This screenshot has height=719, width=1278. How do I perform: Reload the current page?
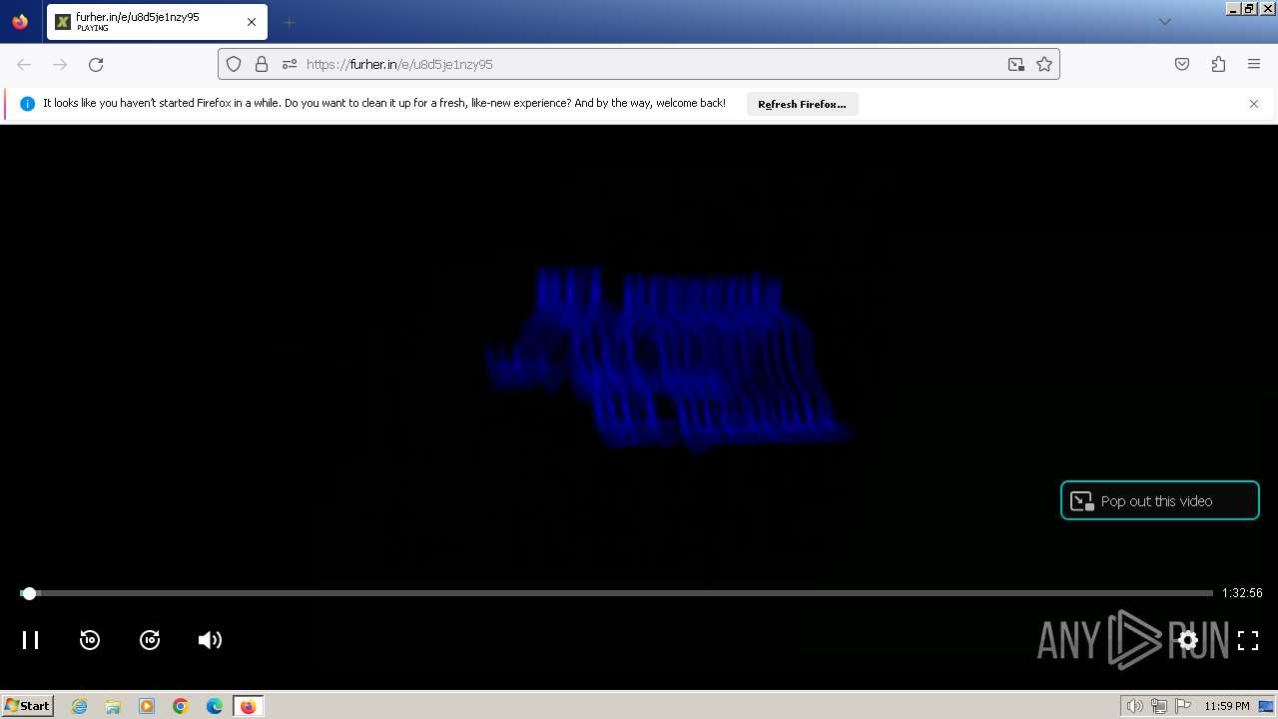click(96, 64)
